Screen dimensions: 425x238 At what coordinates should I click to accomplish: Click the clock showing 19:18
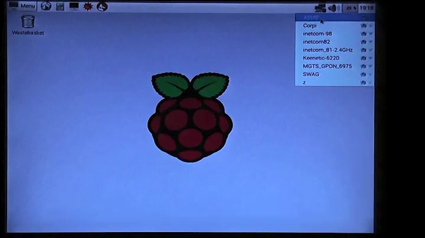point(367,8)
